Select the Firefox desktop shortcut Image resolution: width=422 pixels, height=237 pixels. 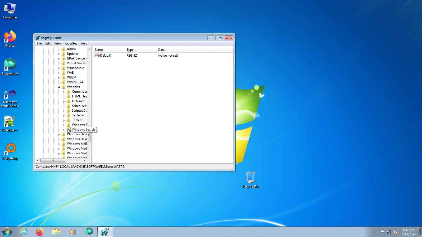10,39
